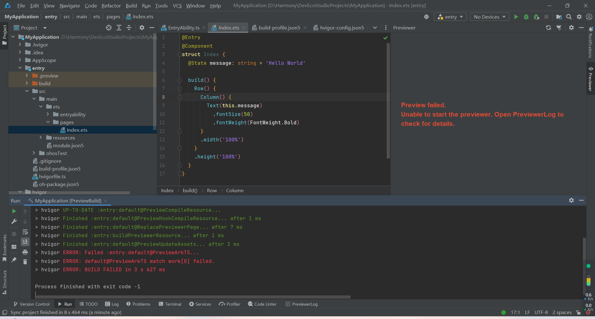Toggle the Structure side tab

coord(4,282)
